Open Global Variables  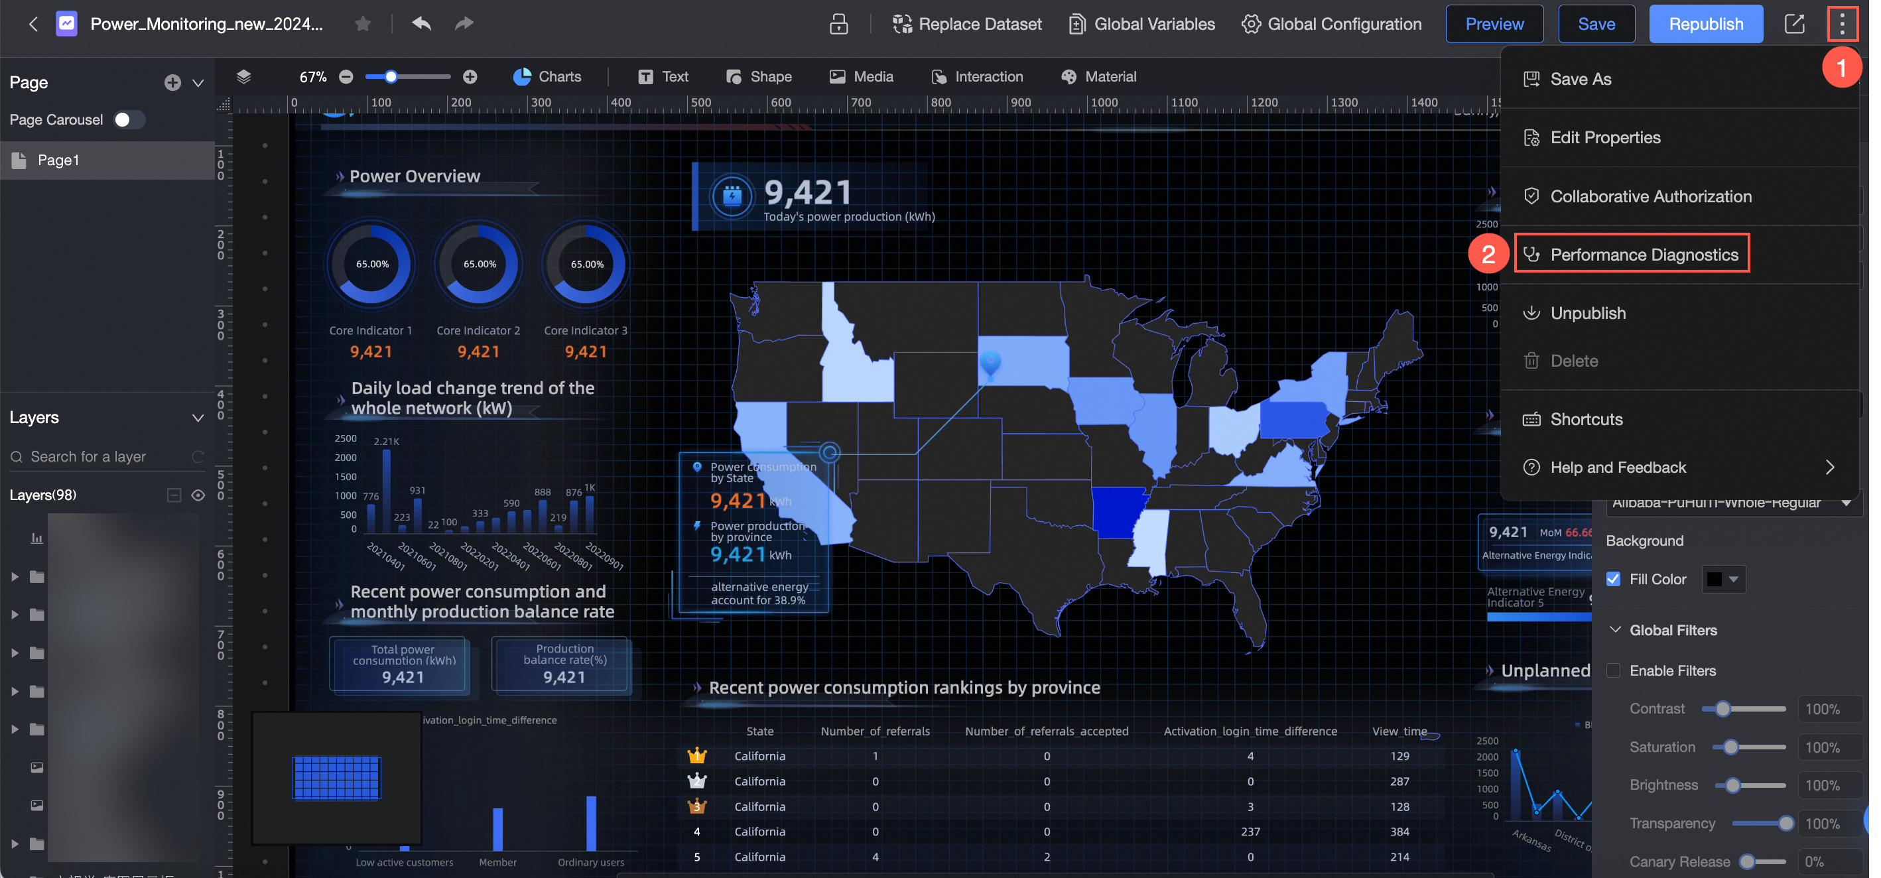(x=1141, y=24)
